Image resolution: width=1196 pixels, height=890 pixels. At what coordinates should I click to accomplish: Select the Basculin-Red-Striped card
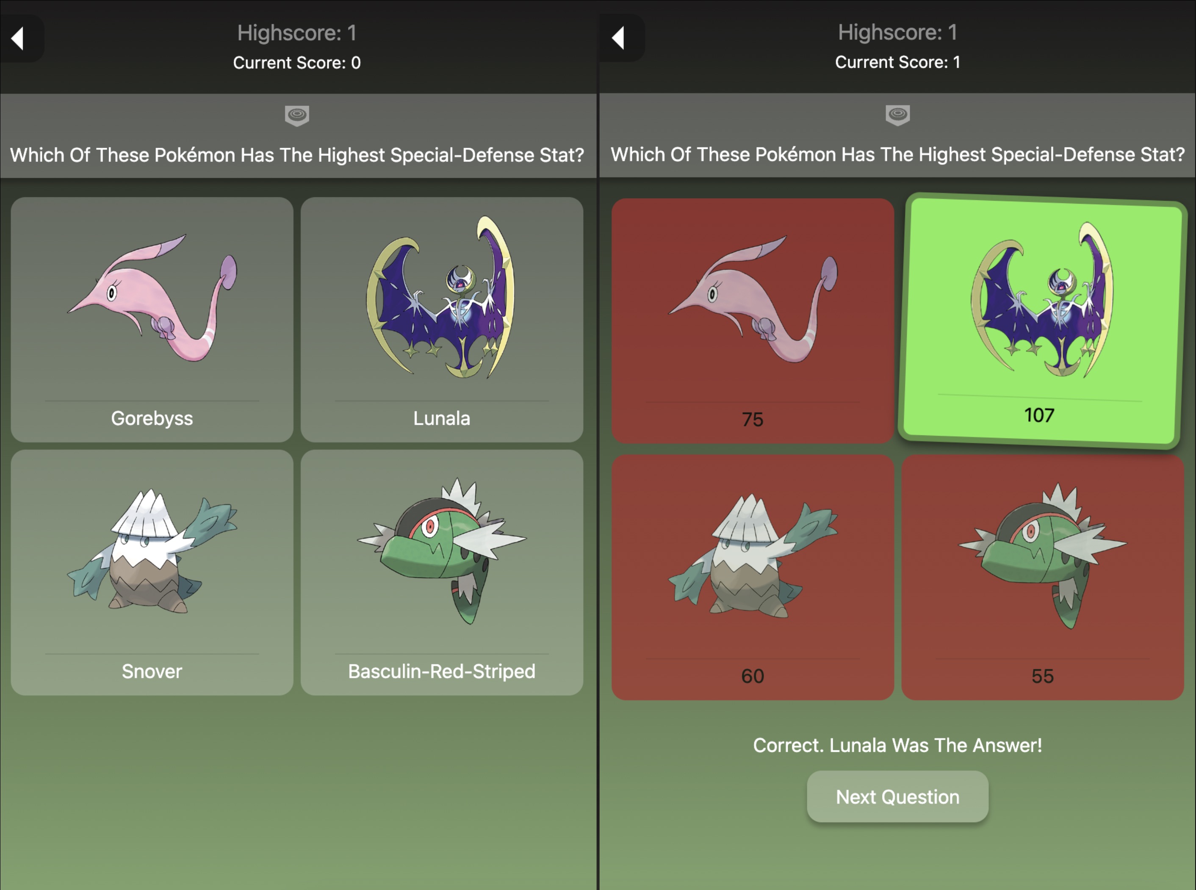click(x=442, y=572)
